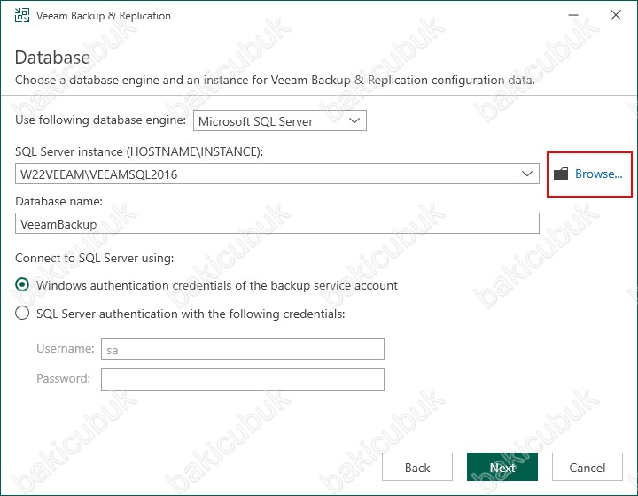
Task: Select Windows authentication credentials radio option
Action: tap(22, 284)
